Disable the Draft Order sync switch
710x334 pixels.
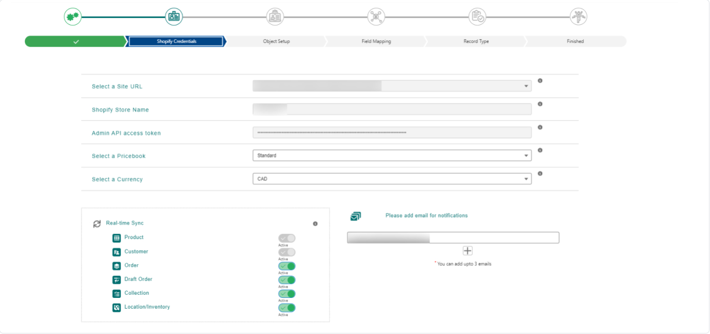click(x=287, y=280)
